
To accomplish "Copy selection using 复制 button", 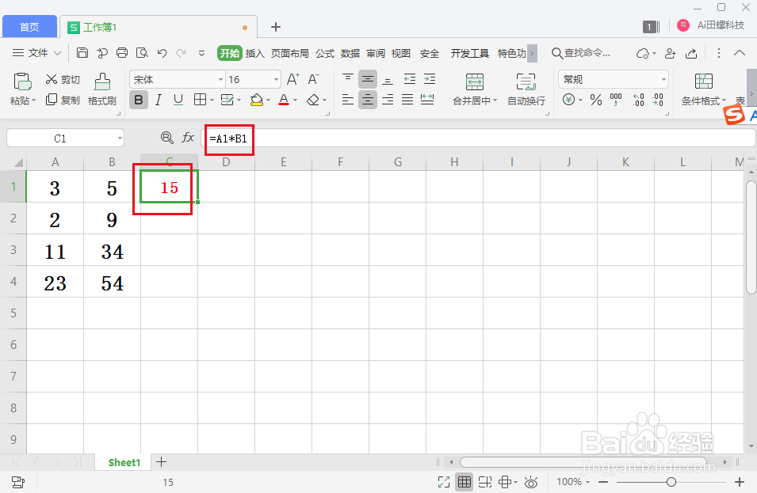I will [x=63, y=100].
